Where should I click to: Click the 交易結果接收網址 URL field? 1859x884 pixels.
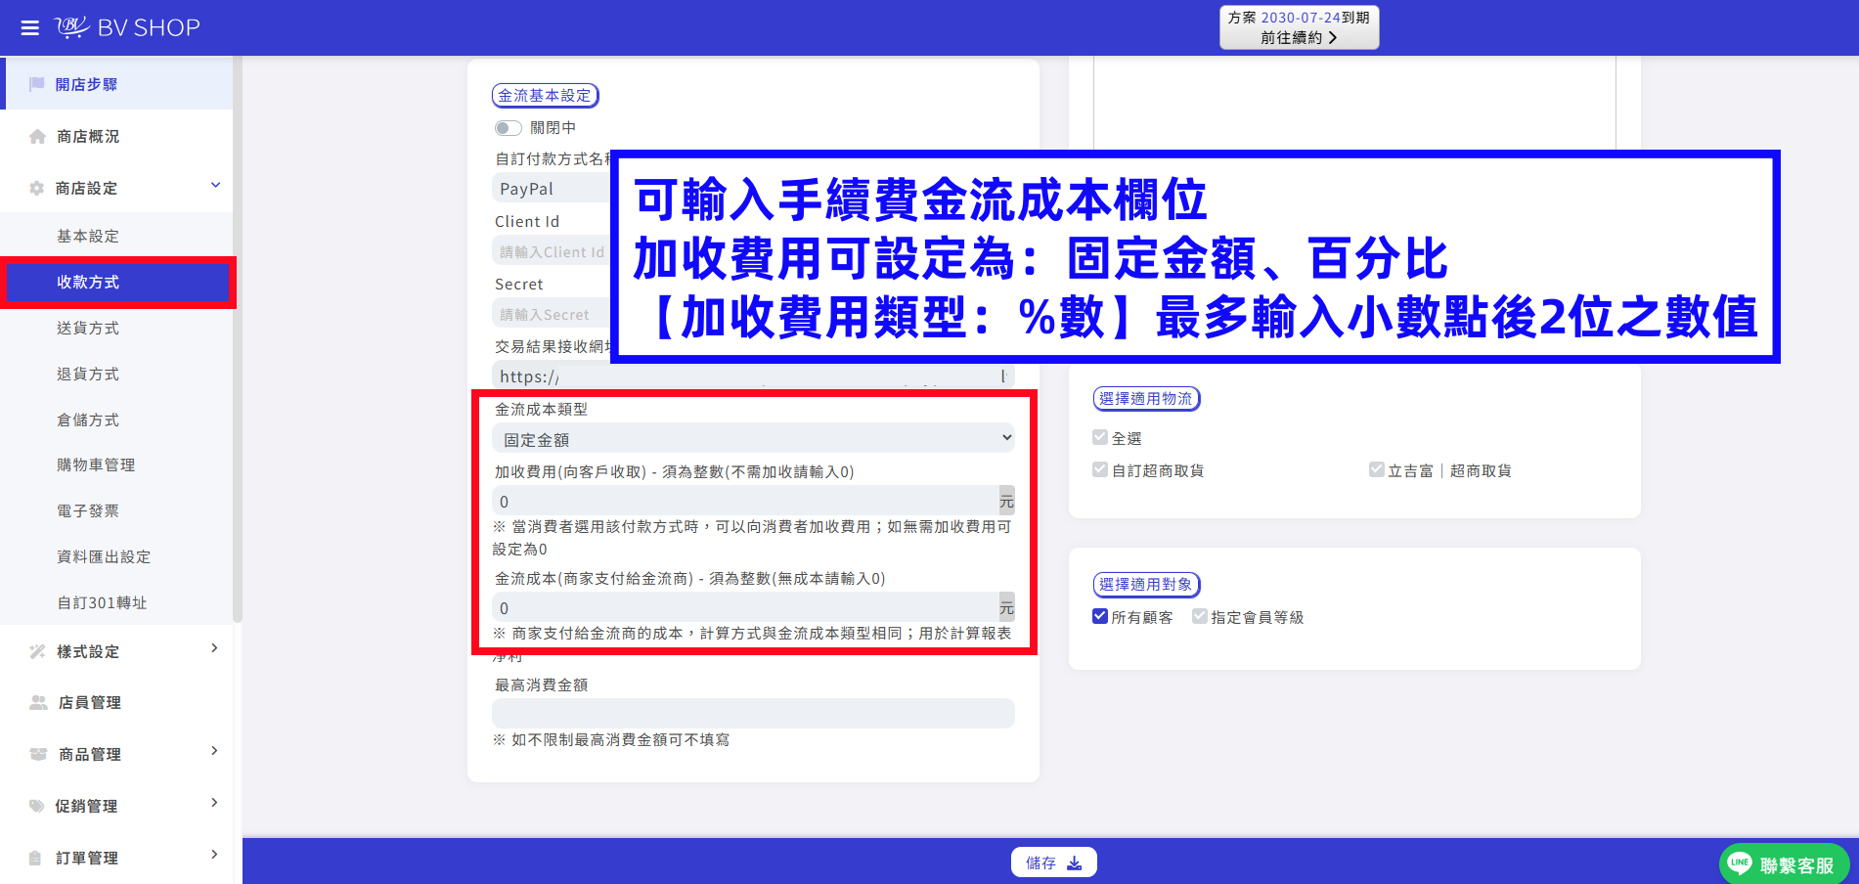click(x=753, y=376)
